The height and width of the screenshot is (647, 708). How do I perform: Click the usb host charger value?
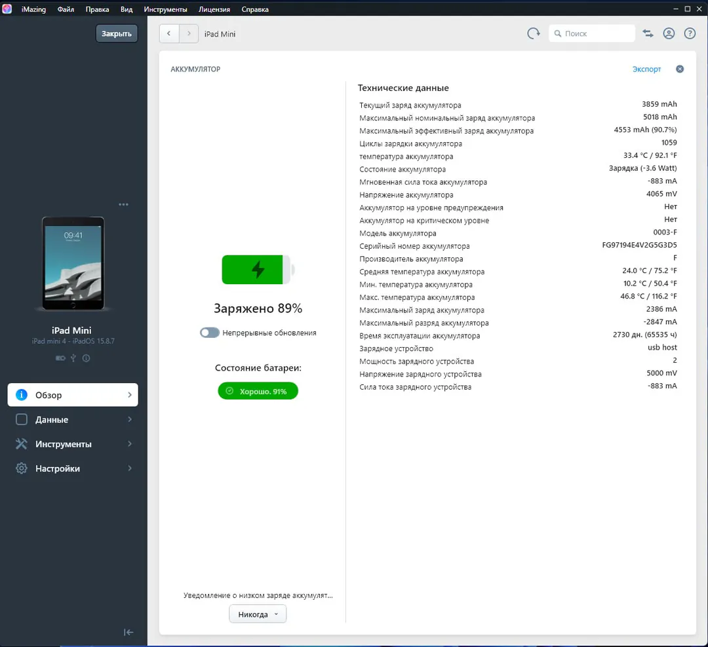[662, 348]
